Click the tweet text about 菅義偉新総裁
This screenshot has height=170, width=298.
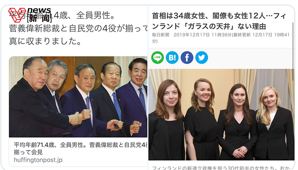click(78, 29)
